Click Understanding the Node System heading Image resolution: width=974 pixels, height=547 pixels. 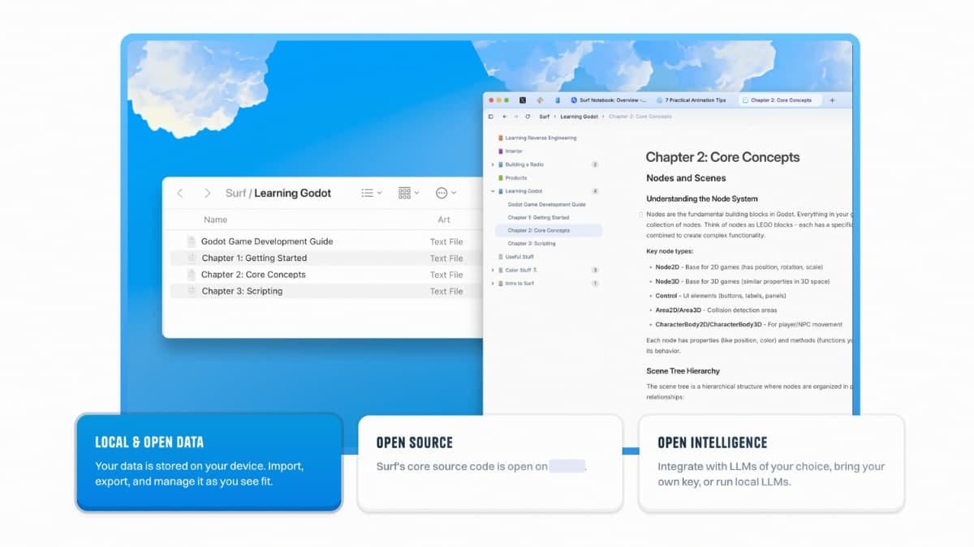coord(702,199)
